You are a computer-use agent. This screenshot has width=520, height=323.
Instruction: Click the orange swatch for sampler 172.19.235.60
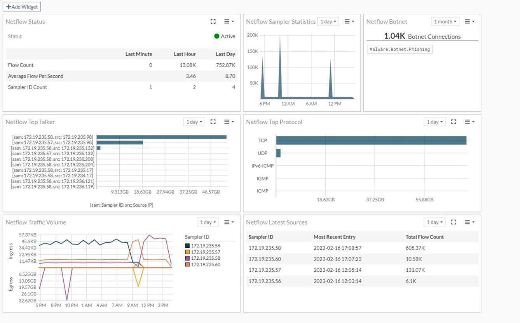click(x=187, y=264)
